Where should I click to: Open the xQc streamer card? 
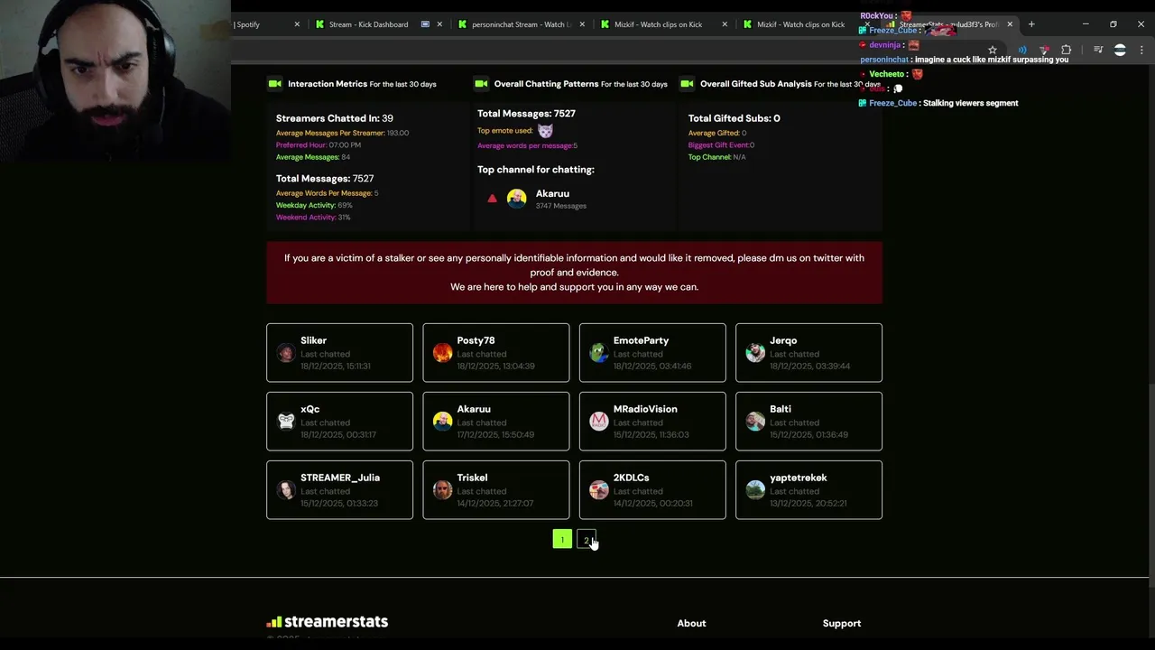339,422
